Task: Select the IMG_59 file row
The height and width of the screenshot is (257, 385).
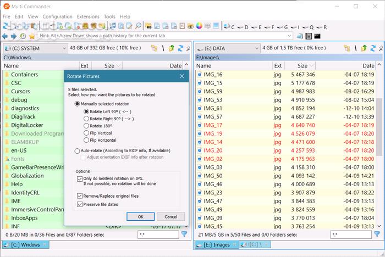Action: click(285, 92)
